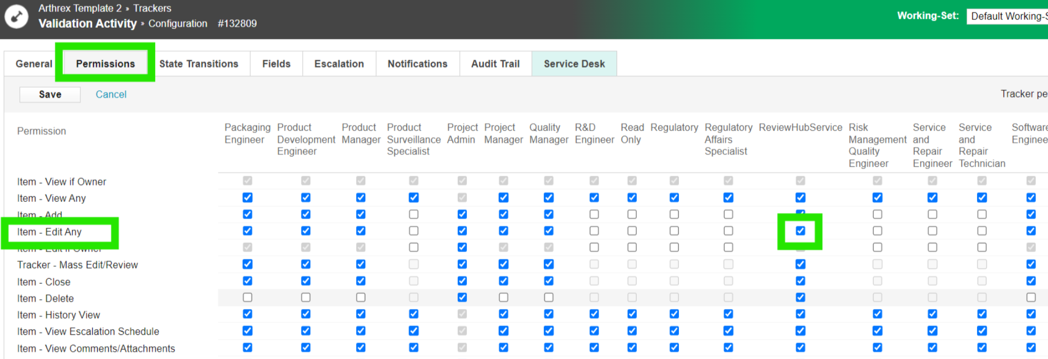Open the State Transitions tab
This screenshot has width=1048, height=359.
coord(199,64)
